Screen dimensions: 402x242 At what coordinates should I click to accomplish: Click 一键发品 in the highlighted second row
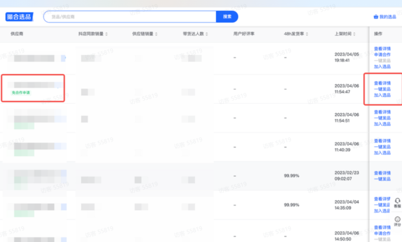click(382, 89)
